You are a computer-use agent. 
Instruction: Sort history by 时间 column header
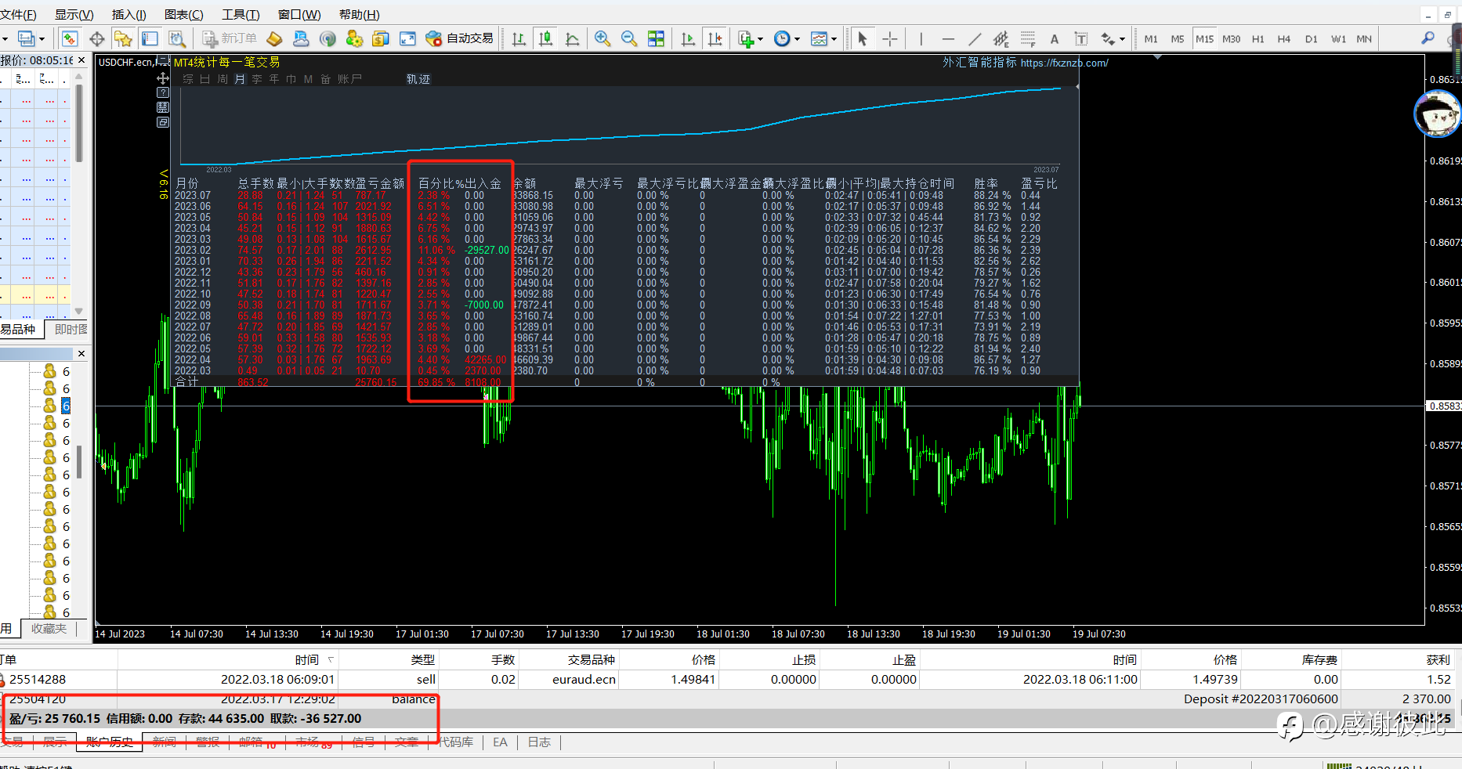click(307, 659)
